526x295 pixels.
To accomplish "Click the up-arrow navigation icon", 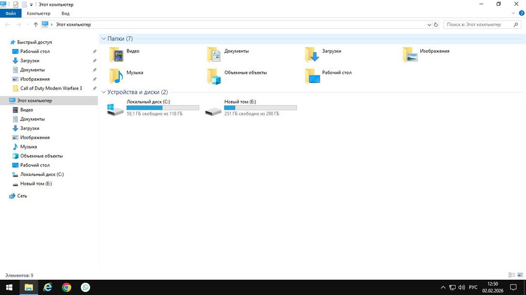I will click(36, 25).
